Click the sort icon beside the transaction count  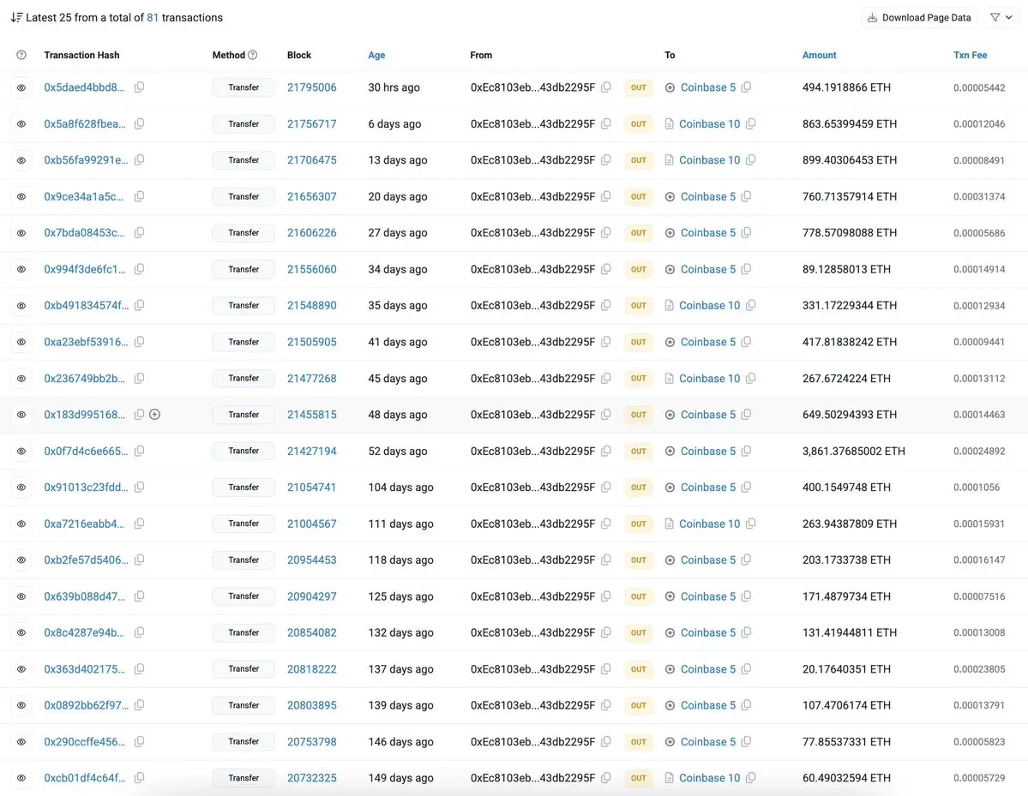click(x=15, y=16)
